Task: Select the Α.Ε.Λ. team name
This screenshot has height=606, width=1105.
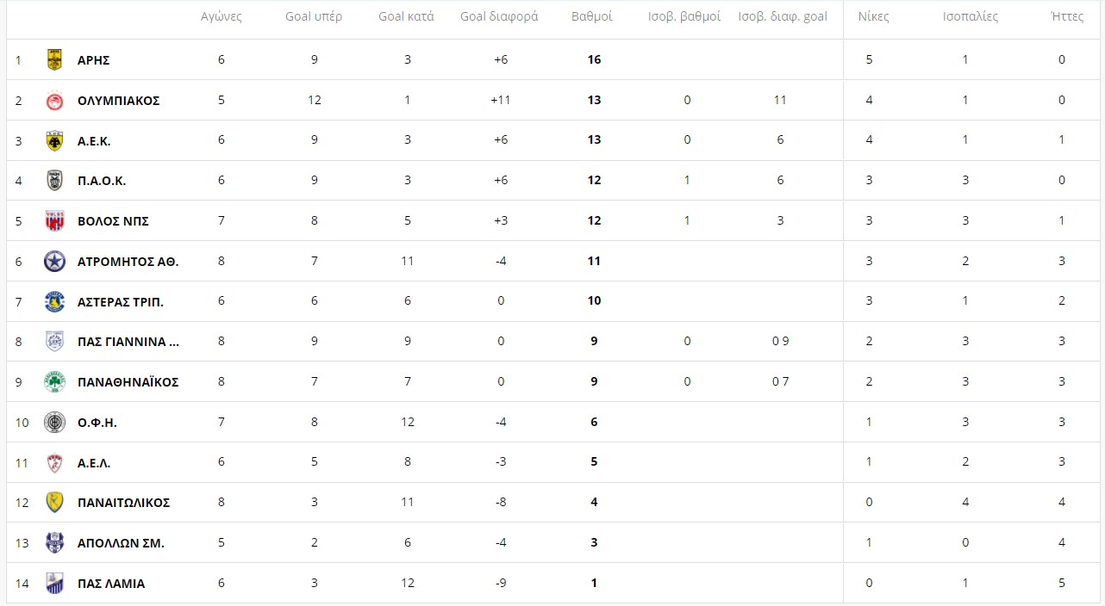Action: tap(94, 463)
